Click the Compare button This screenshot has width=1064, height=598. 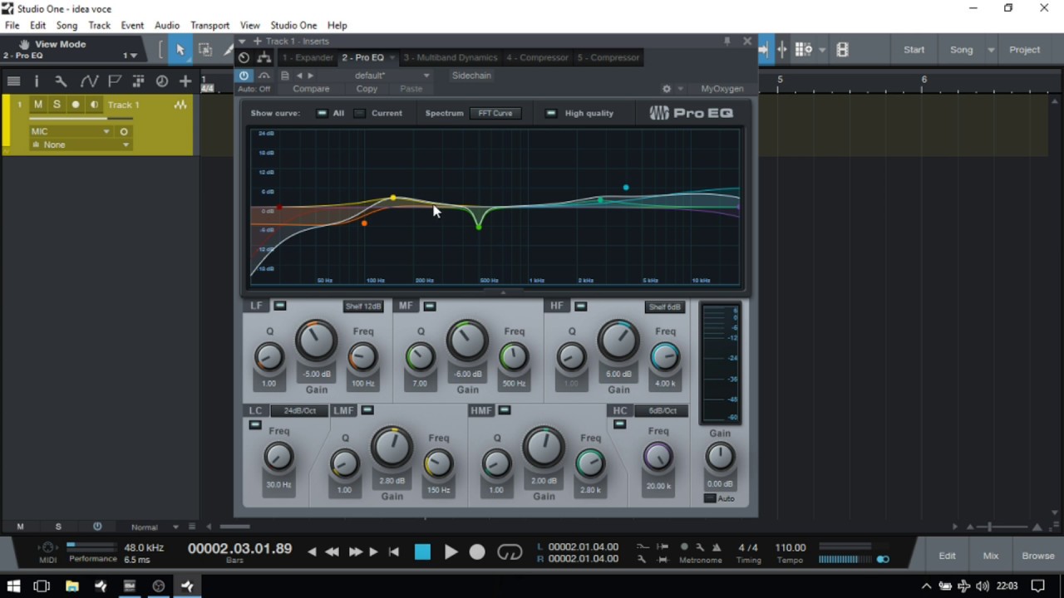[311, 89]
